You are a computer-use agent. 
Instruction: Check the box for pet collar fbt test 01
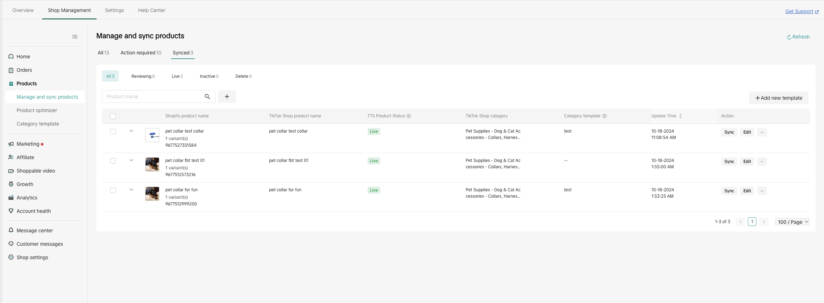[x=113, y=161]
